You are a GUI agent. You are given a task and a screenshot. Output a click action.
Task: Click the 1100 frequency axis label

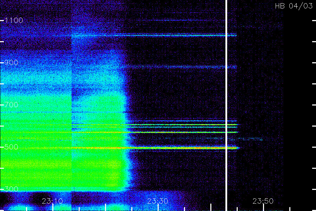coord(14,20)
